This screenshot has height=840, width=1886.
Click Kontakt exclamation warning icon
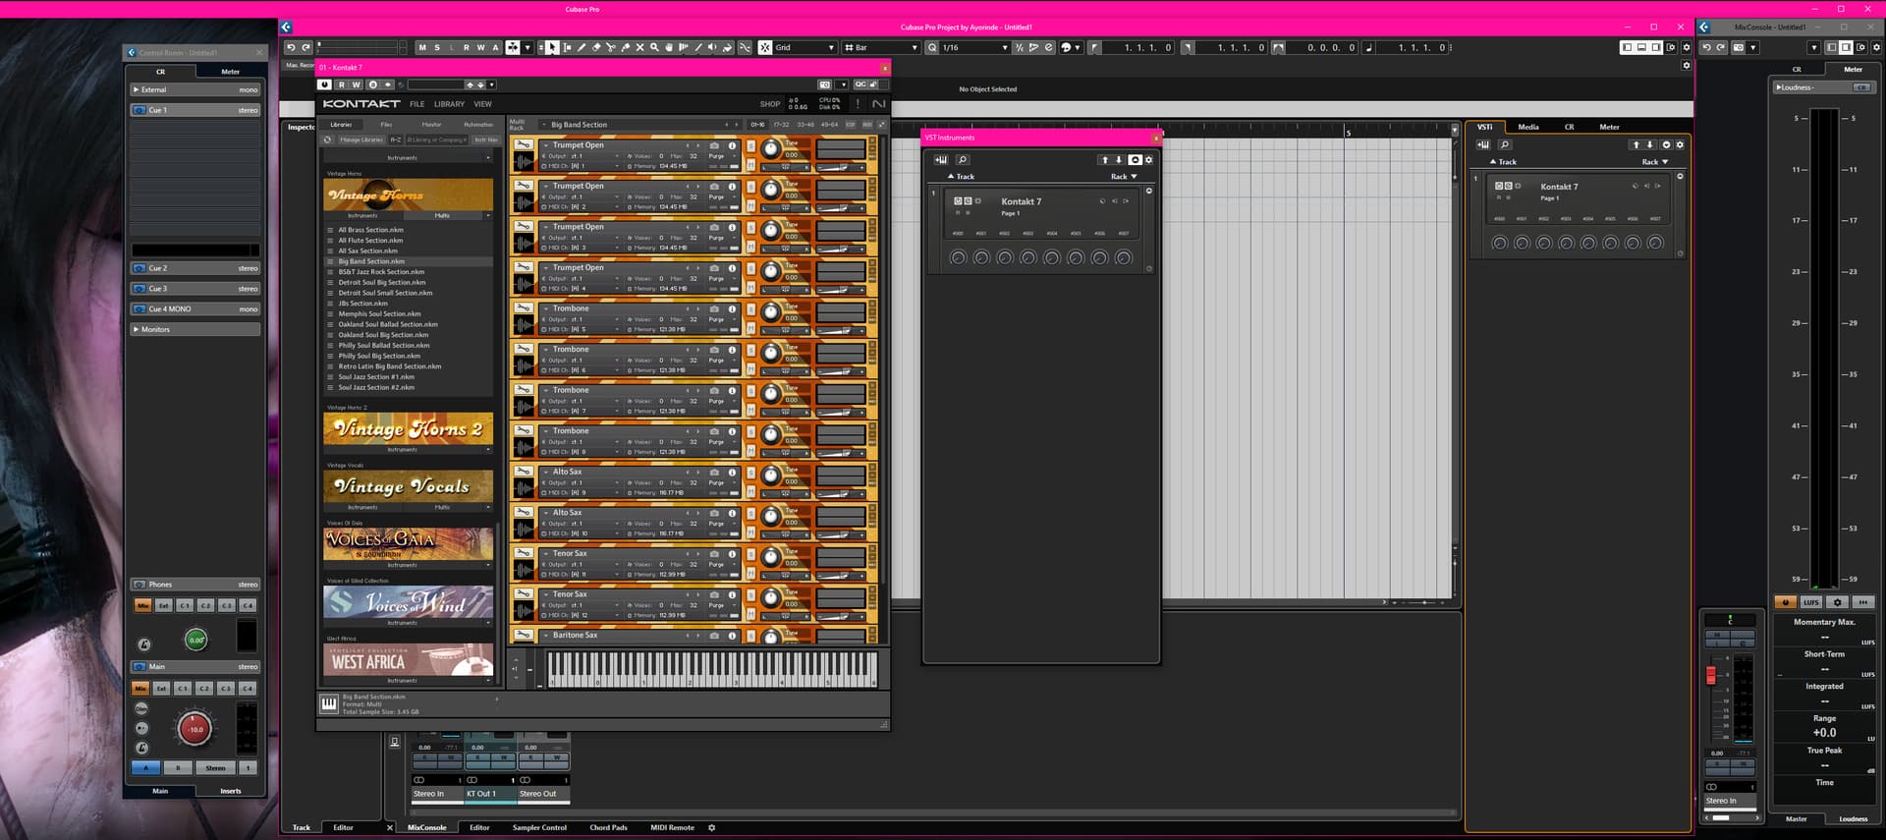click(x=858, y=103)
